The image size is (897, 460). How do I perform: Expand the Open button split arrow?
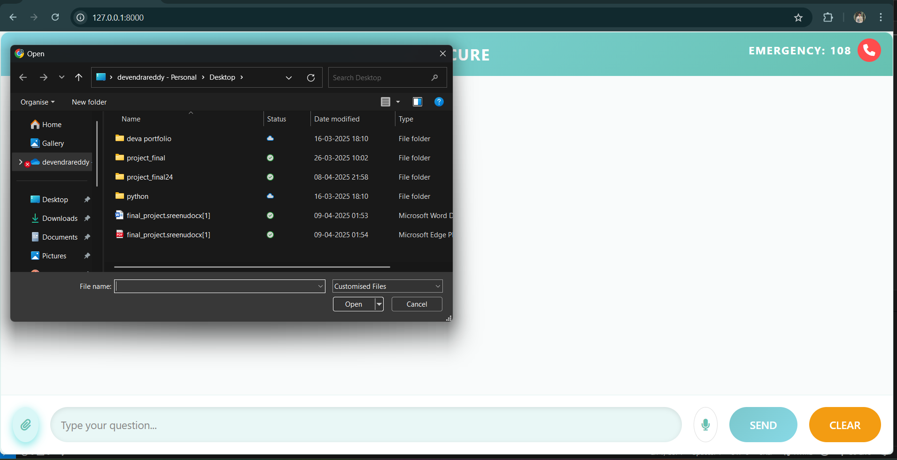tap(379, 304)
